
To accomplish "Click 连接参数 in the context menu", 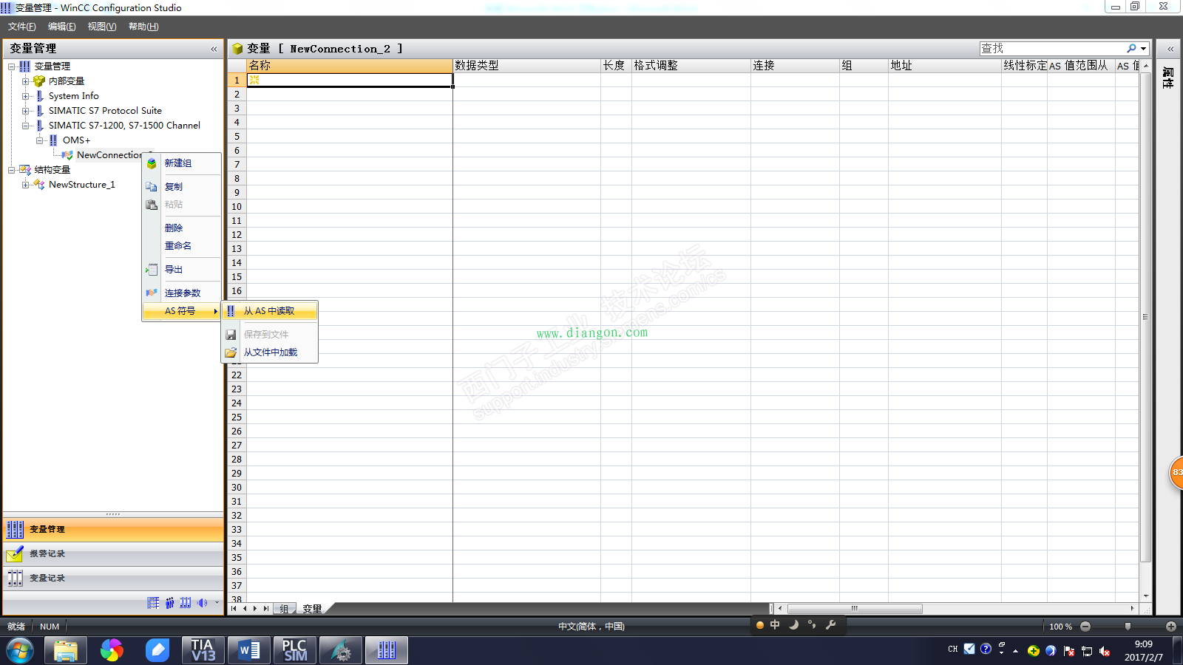I will [x=182, y=293].
